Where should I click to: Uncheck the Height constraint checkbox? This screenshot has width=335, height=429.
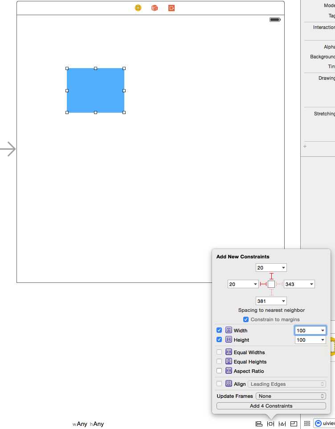click(x=219, y=339)
